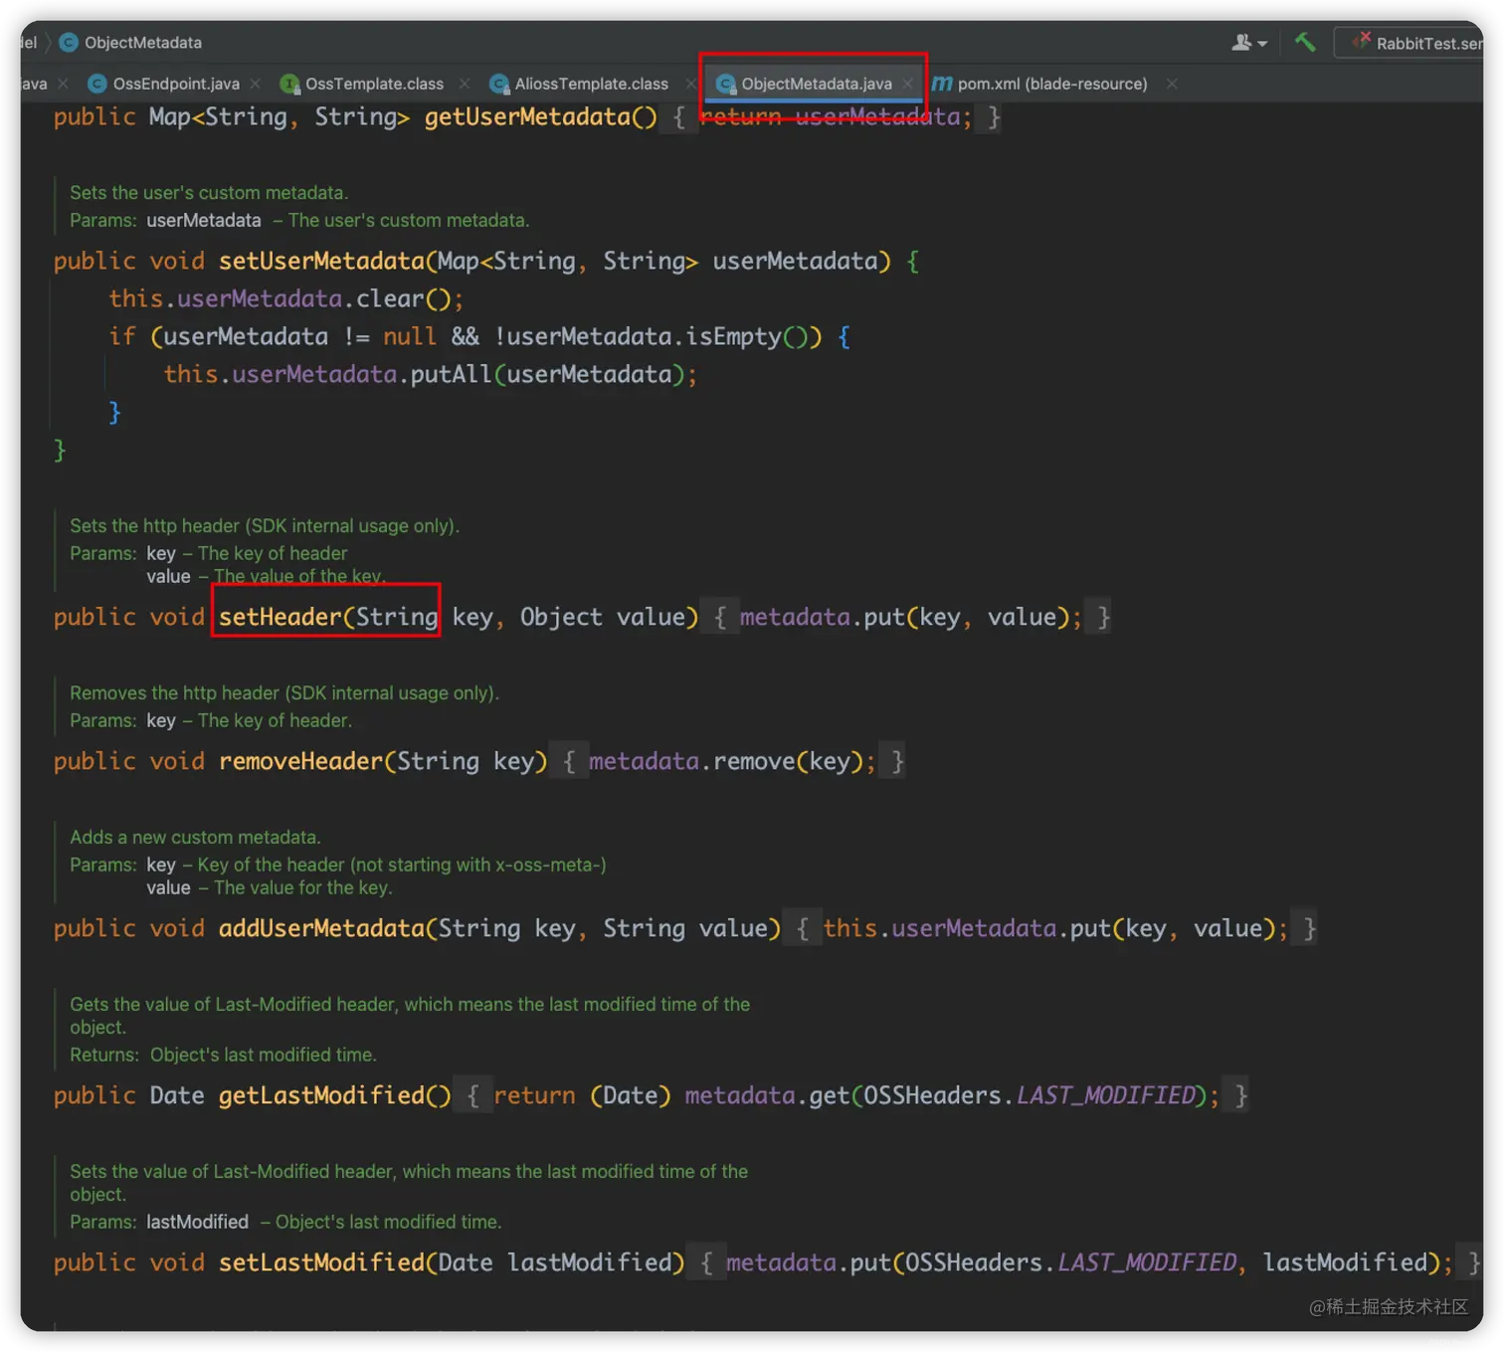Close the OssEndpoint.java tab
1504x1352 pixels.
[x=256, y=84]
